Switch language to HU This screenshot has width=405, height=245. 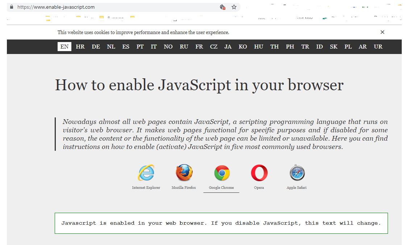tap(259, 46)
